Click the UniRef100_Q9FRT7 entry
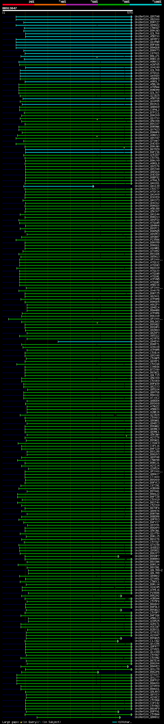 click(147, 647)
